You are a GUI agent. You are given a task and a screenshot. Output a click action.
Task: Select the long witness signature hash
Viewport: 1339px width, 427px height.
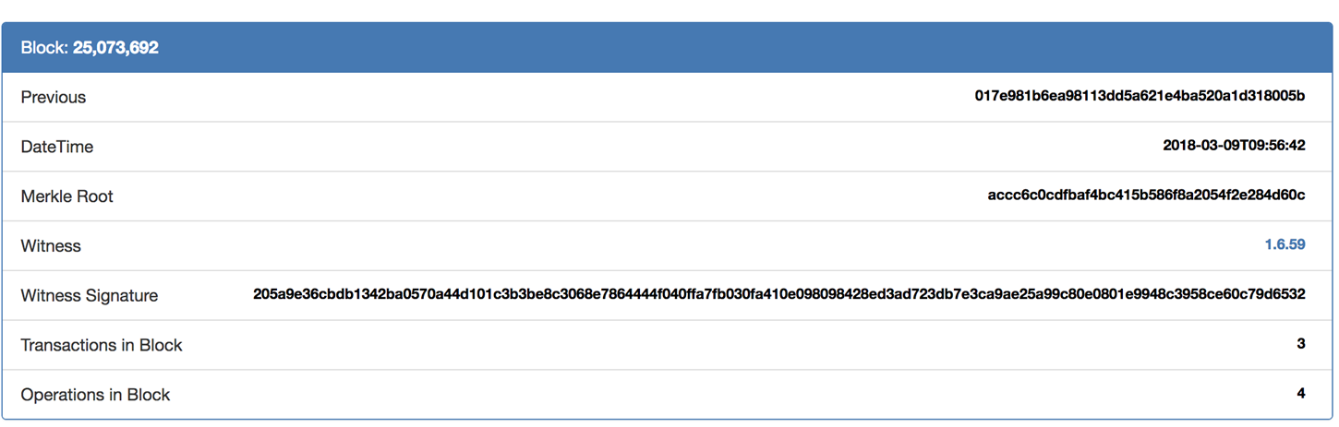coord(778,295)
